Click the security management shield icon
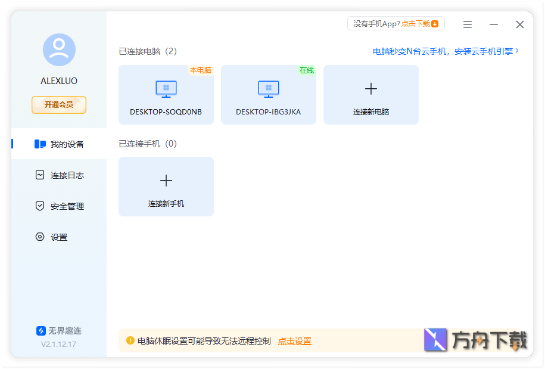This screenshot has height=369, width=545. (40, 206)
